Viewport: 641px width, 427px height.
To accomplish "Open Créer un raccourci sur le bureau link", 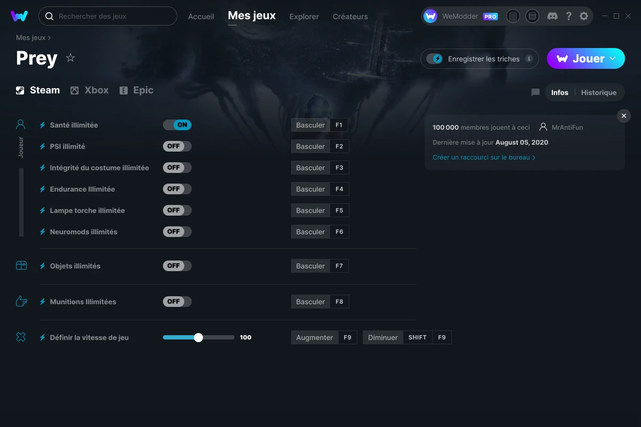I will pyautogui.click(x=484, y=157).
